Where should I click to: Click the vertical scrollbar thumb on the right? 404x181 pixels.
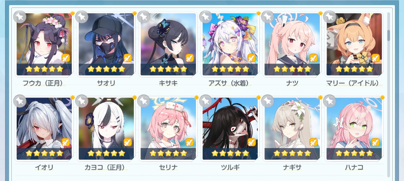(x=389, y=36)
